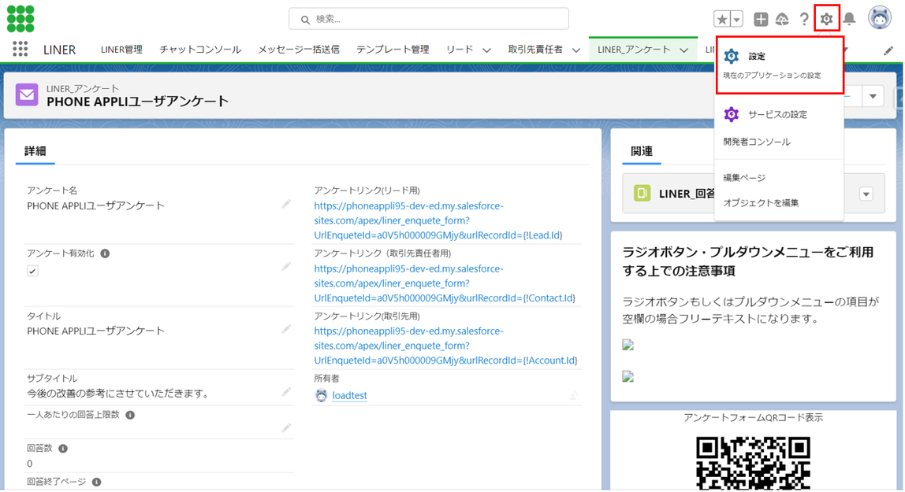This screenshot has height=492, width=905.
Task: Open the メッセージ一括送信 tab
Action: tap(299, 50)
